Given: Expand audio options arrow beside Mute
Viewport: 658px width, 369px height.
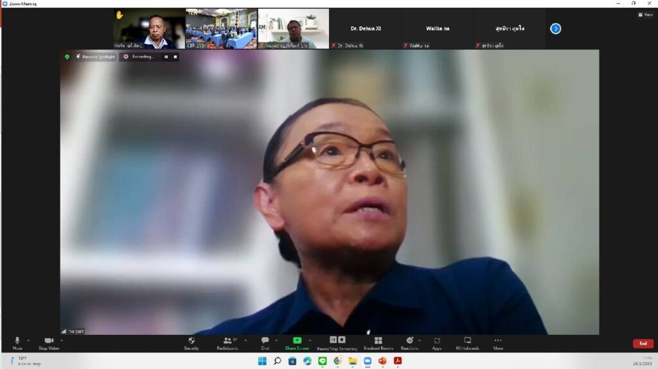Looking at the screenshot, I should 28,341.
